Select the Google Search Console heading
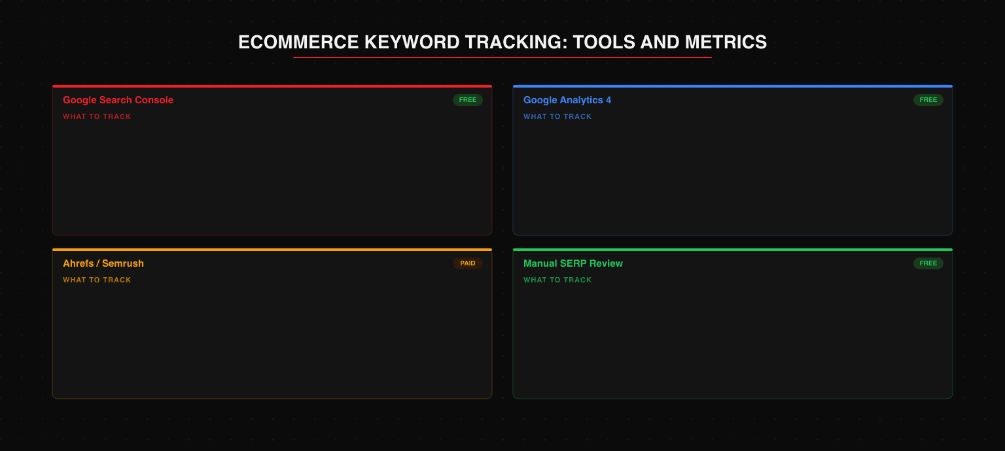Viewport: 1005px width, 451px height. [118, 100]
